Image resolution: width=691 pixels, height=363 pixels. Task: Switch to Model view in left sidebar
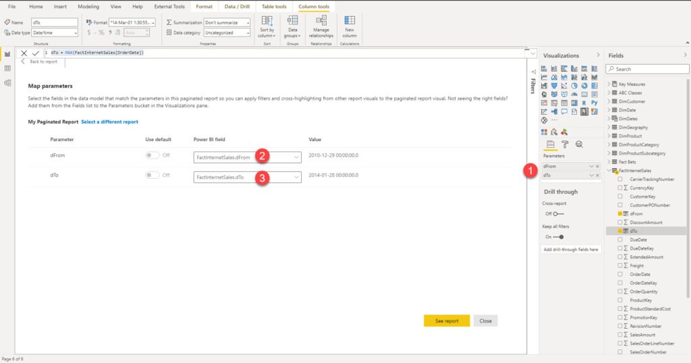7,82
